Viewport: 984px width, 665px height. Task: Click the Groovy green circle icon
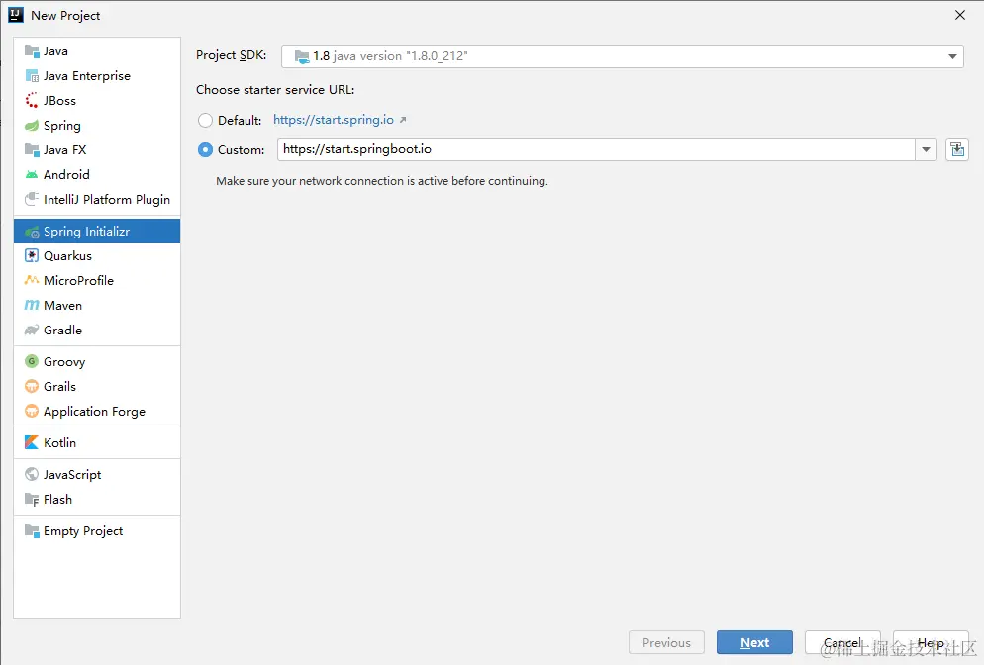(x=32, y=361)
